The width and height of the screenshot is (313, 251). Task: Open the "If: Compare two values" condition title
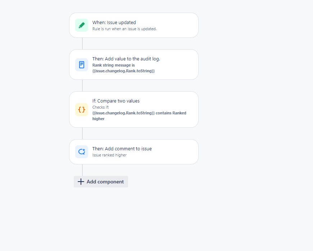coord(116,101)
